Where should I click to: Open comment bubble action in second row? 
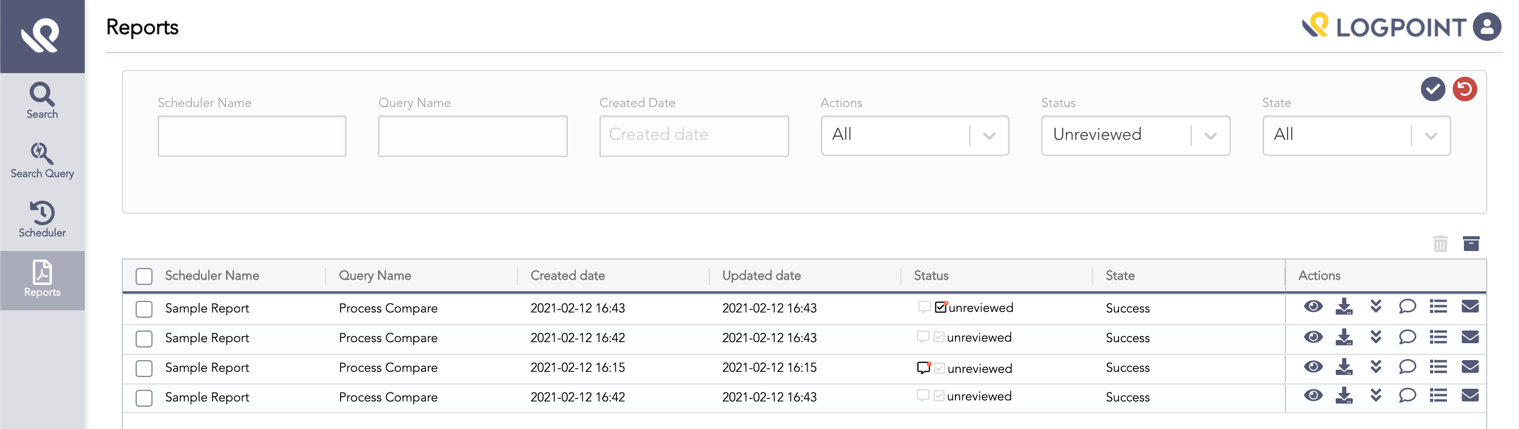(1407, 337)
